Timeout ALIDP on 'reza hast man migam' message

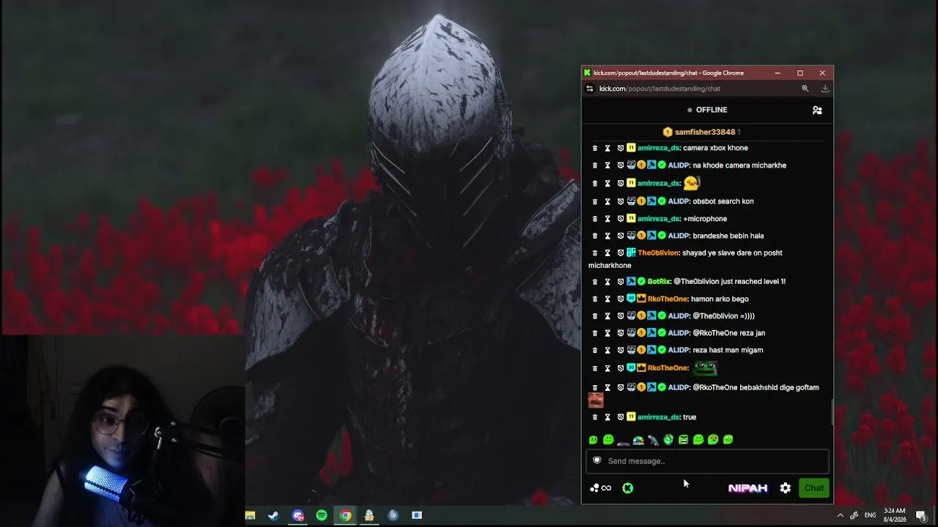coord(608,351)
